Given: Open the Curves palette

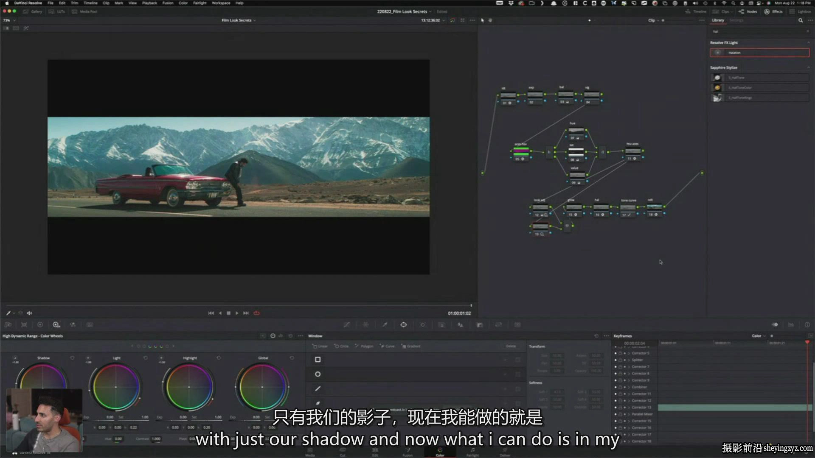Looking at the screenshot, I should pyautogui.click(x=347, y=325).
